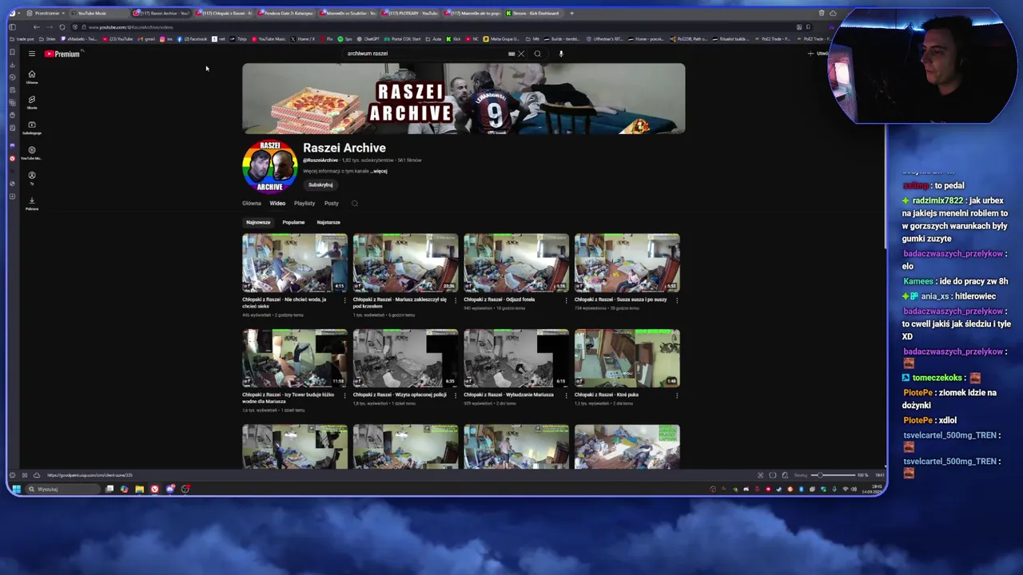Expand channel description via '...więcej'
The image size is (1023, 575).
point(379,171)
